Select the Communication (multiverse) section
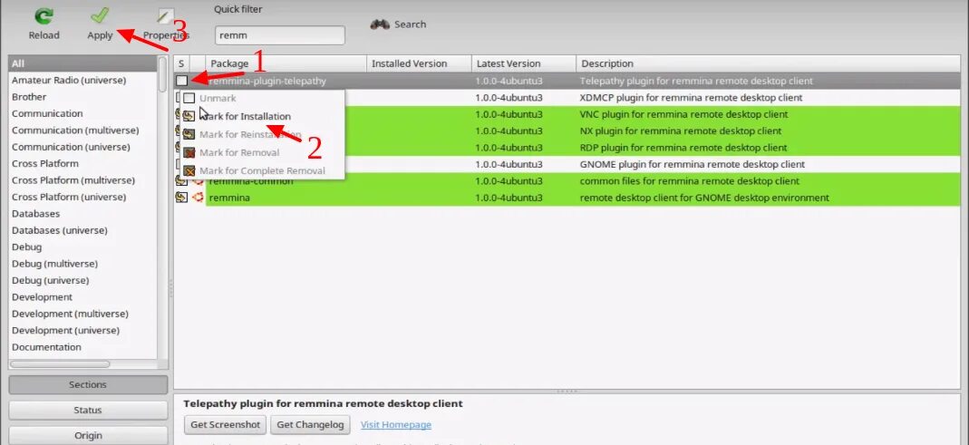 pos(82,131)
